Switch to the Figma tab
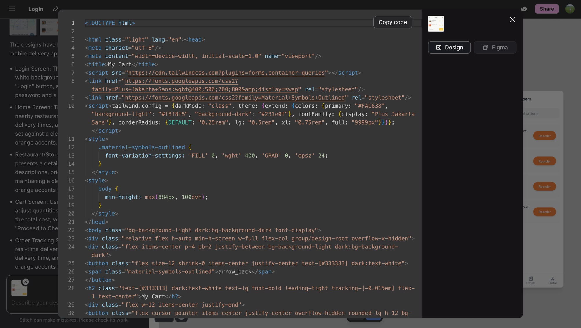Image resolution: width=581 pixels, height=328 pixels. tap(495, 47)
